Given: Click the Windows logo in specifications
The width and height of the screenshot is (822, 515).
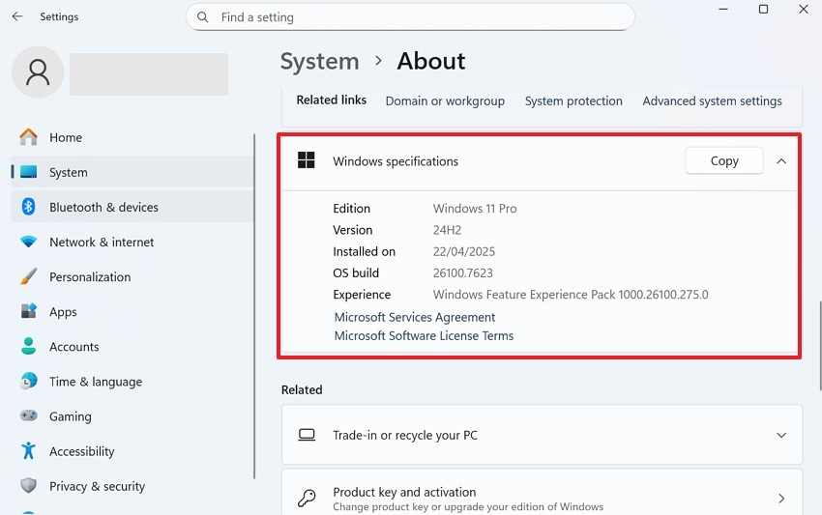Looking at the screenshot, I should coord(307,160).
